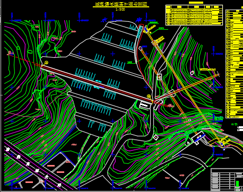Select the 1:500 scale text
243x192 pixels.
click(120, 10)
